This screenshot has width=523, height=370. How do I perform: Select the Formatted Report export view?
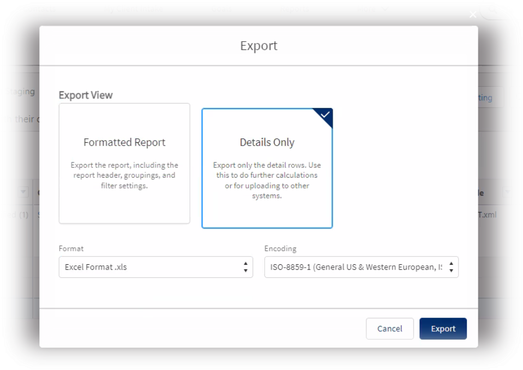point(124,163)
